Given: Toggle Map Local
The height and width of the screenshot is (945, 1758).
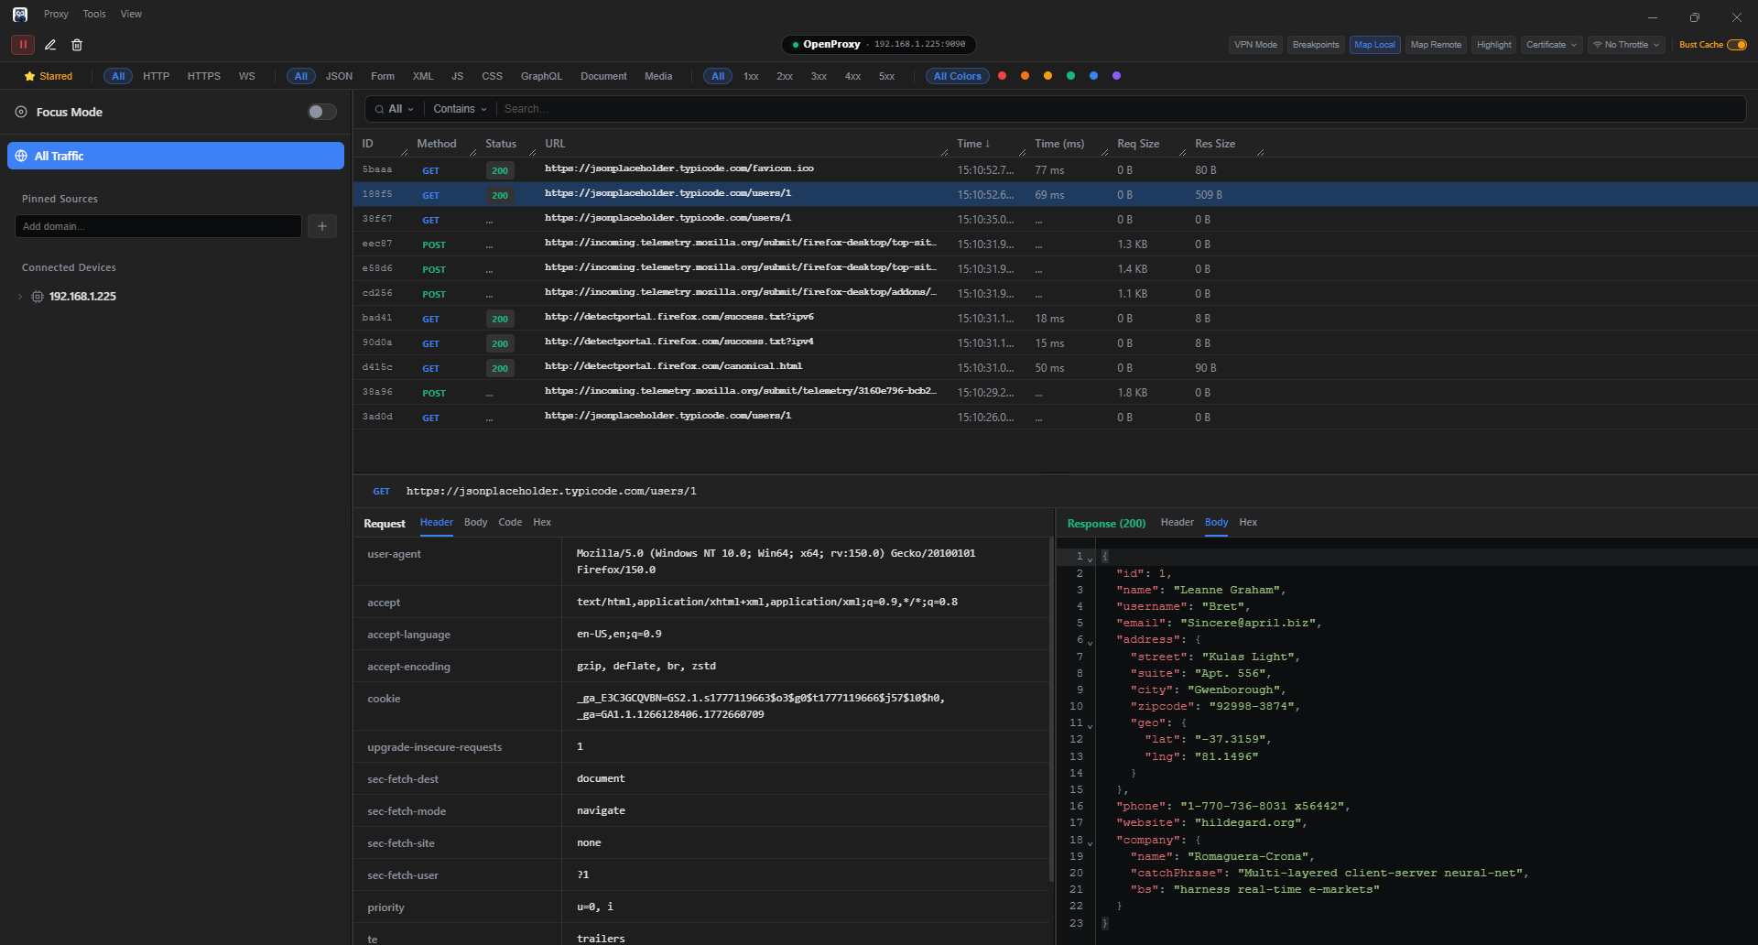Looking at the screenshot, I should 1374,44.
